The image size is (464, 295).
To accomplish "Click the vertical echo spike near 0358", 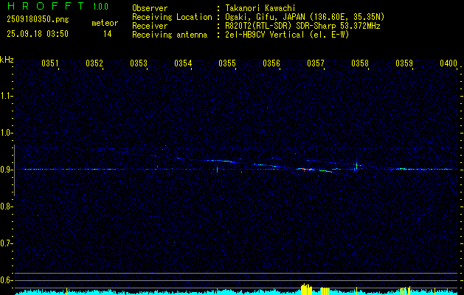I will [356, 166].
